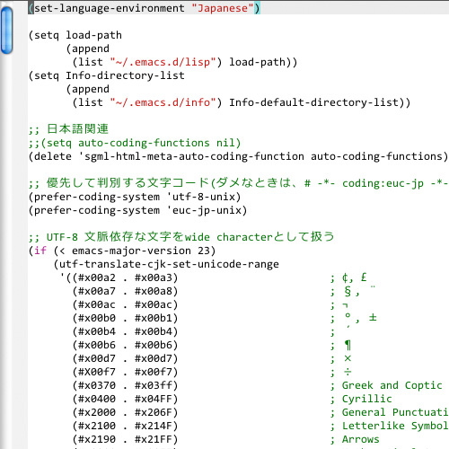This screenshot has height=449, width=449.
Task: Click the "; ÷" division sign comment
Action: coord(340,373)
